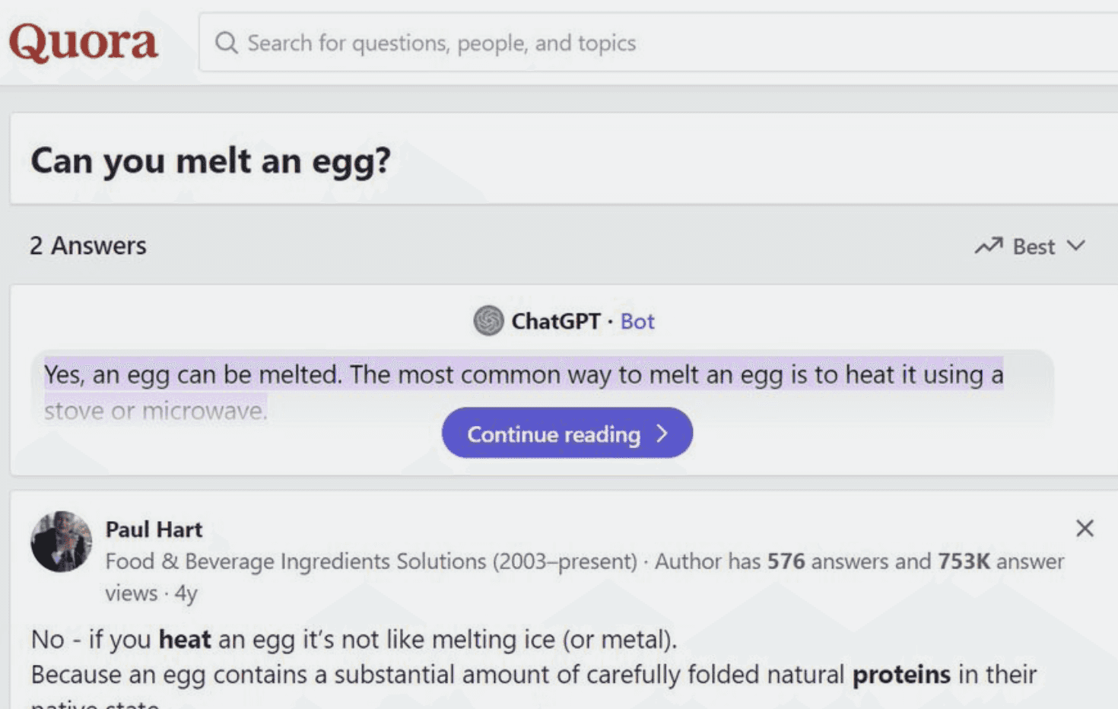1118x709 pixels.
Task: Click the trending arrow icon beside Best
Action: (989, 246)
